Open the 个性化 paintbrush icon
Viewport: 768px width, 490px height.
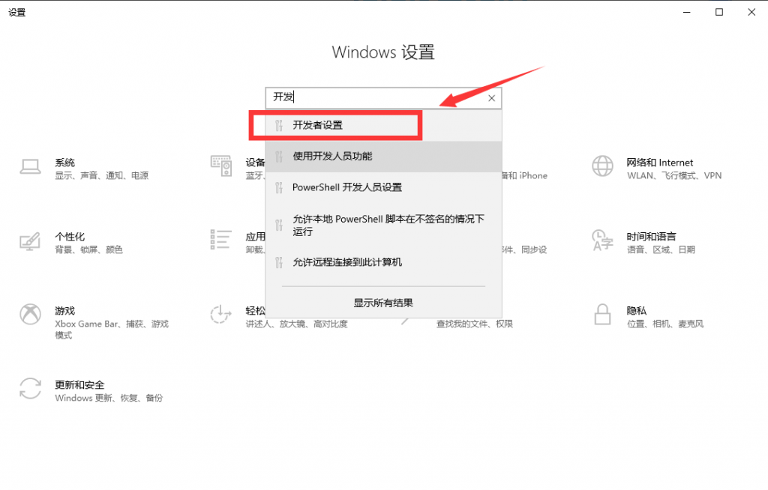(x=30, y=241)
